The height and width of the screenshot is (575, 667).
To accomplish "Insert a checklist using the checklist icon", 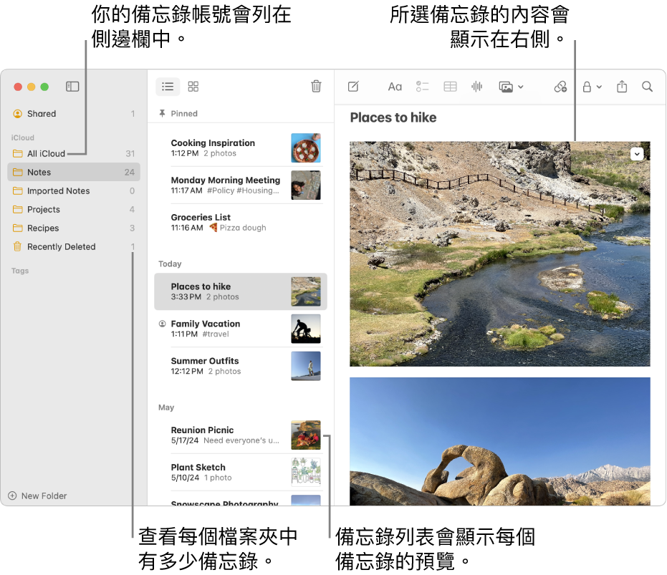I will 423,87.
